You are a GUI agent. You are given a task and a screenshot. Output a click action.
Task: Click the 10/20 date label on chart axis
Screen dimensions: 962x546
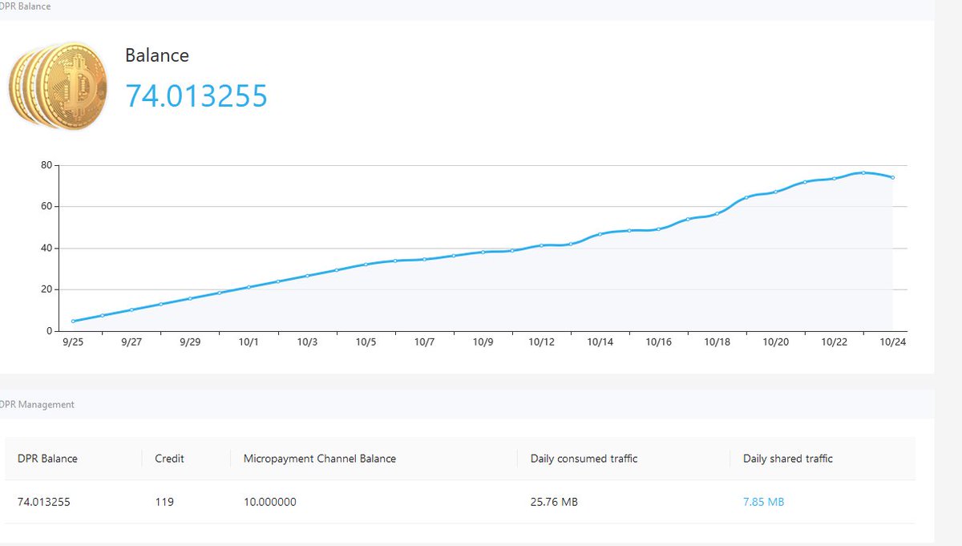pos(775,342)
